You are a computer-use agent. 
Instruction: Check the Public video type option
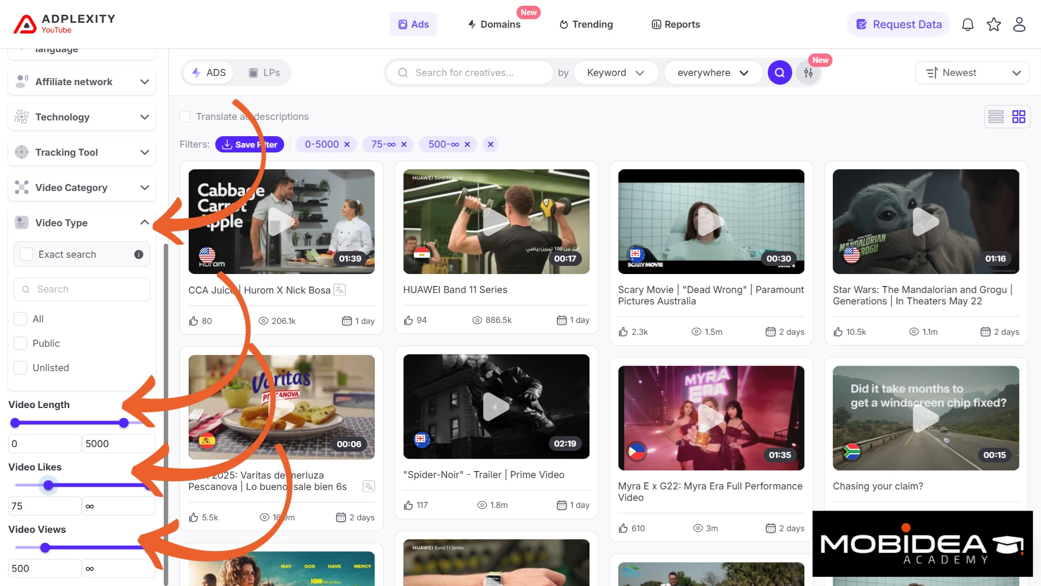[21, 343]
